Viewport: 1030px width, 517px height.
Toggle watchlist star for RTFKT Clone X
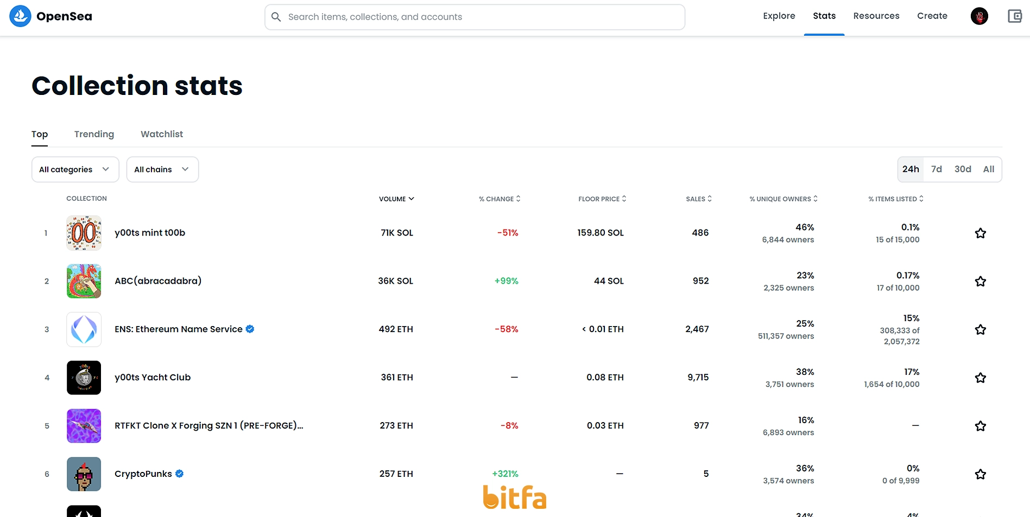coord(980,426)
